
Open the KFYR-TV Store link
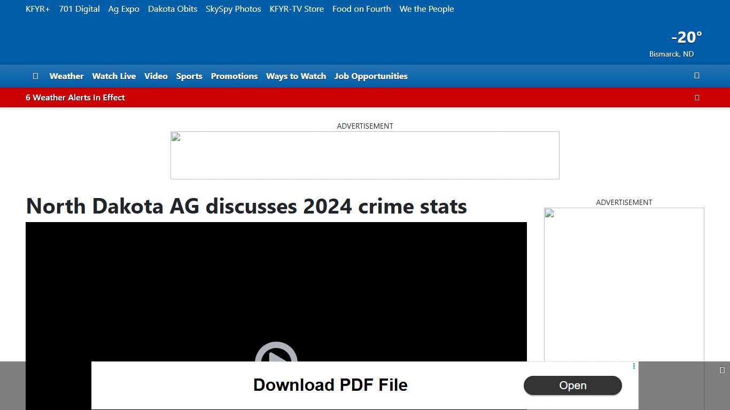tap(297, 9)
